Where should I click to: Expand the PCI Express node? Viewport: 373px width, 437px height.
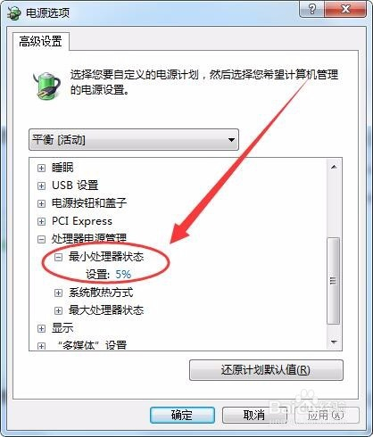[x=41, y=221]
